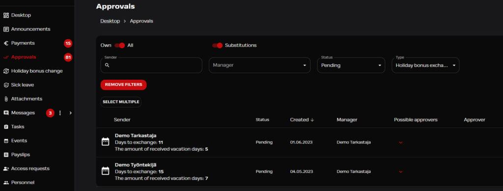Screen dimensions: 503x191
Task: Click the Holiday bonus change icon
Action: pyautogui.click(x=6, y=71)
